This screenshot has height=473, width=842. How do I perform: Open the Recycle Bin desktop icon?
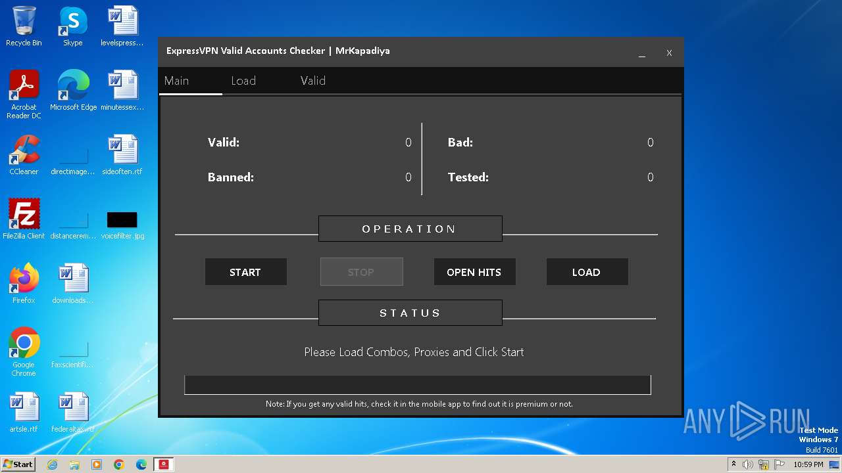point(24,26)
